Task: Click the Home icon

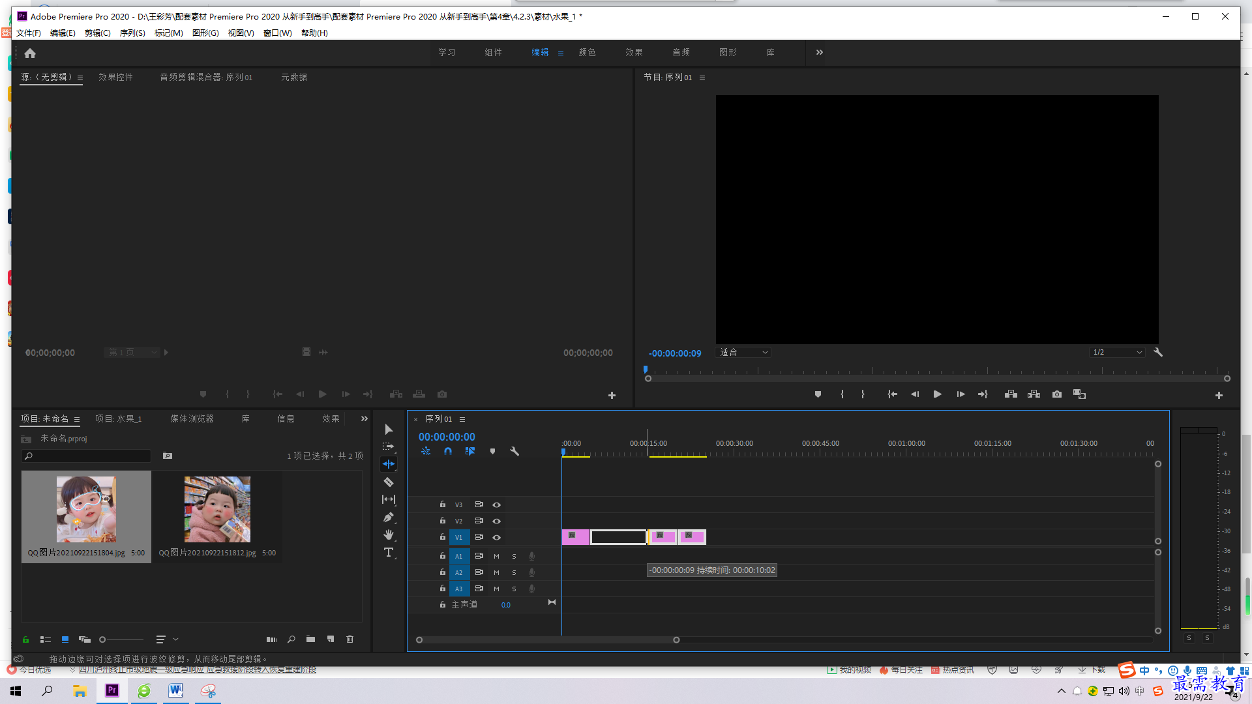Action: pyautogui.click(x=30, y=53)
